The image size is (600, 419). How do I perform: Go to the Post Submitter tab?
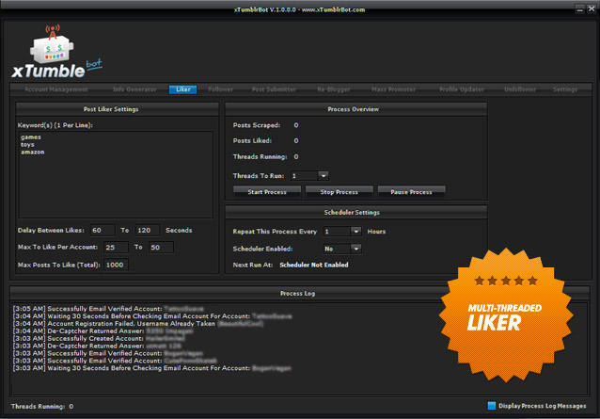[x=274, y=89]
